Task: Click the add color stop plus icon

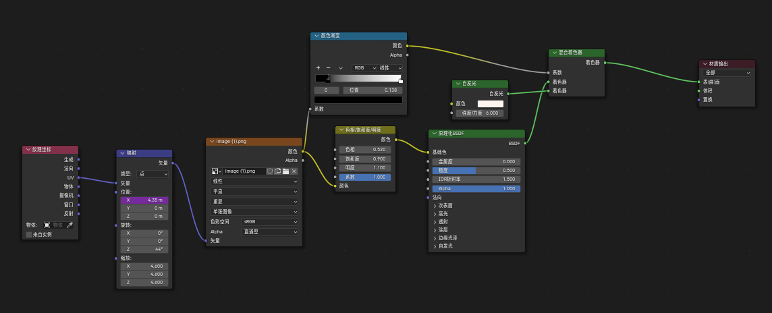Action: point(318,68)
